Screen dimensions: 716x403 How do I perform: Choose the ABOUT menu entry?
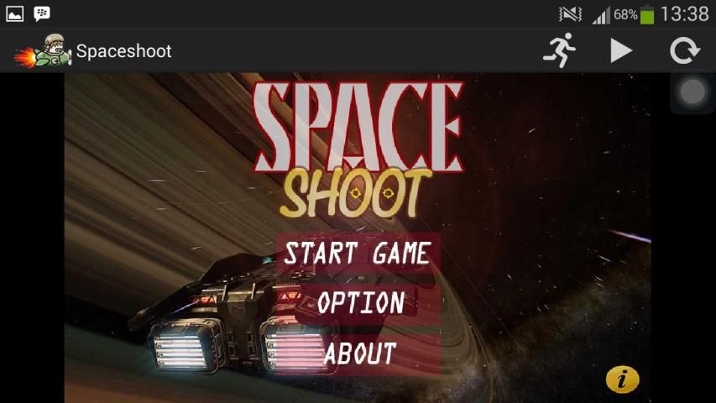tap(360, 353)
